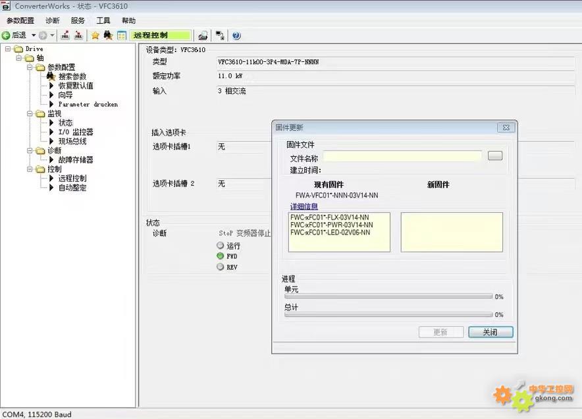Open the 诊断 menu in menu bar
The image size is (582, 419).
point(53,21)
